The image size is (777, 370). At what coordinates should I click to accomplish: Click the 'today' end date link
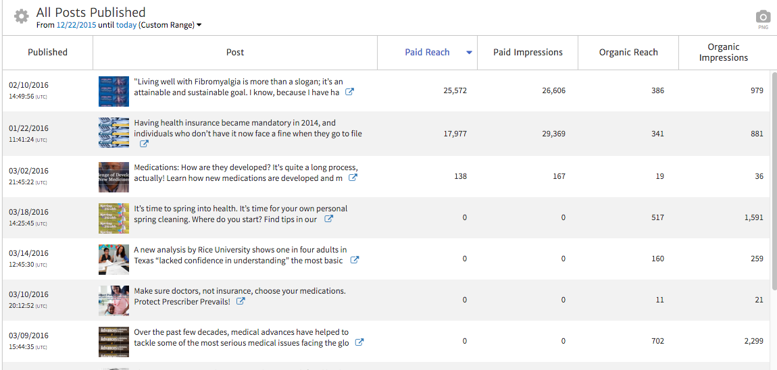(126, 25)
